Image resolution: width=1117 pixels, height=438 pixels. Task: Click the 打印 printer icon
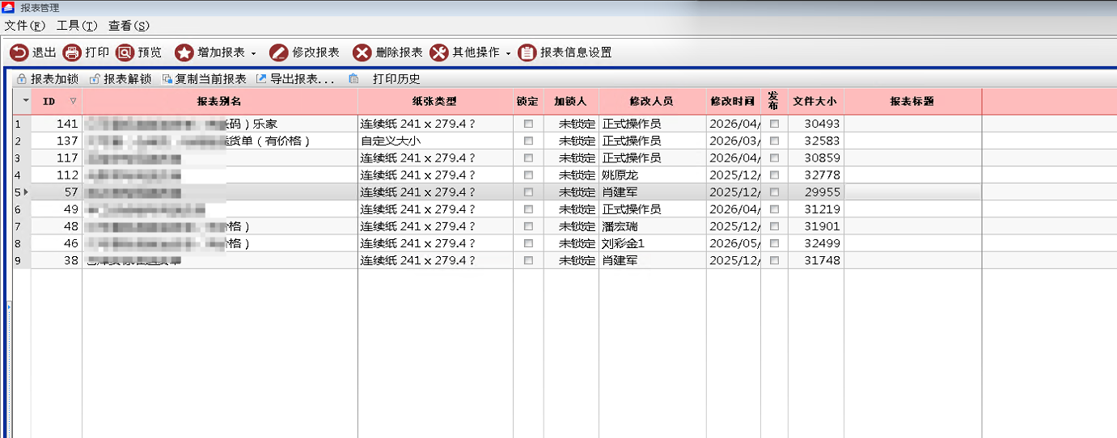pos(72,53)
